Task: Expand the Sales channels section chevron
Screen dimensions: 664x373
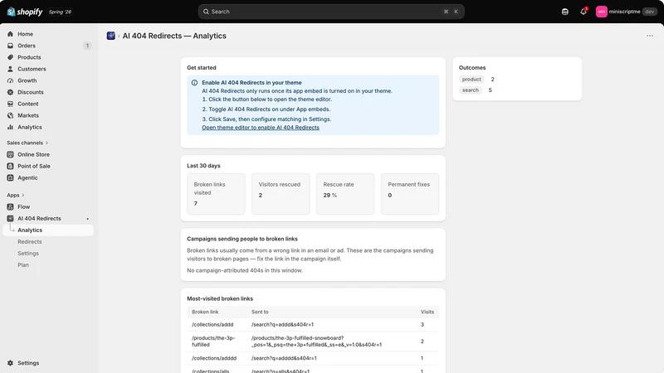Action: [x=46, y=143]
